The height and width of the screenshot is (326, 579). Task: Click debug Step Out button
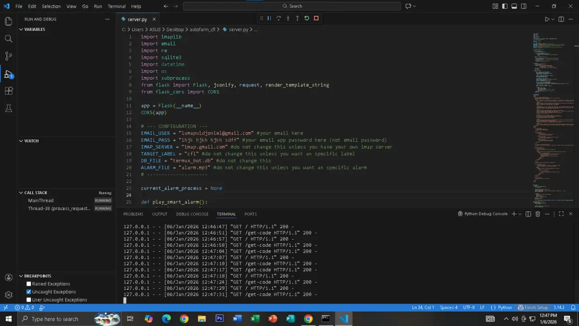[x=297, y=18]
